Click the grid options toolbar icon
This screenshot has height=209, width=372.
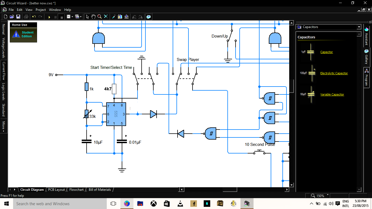tap(69, 17)
